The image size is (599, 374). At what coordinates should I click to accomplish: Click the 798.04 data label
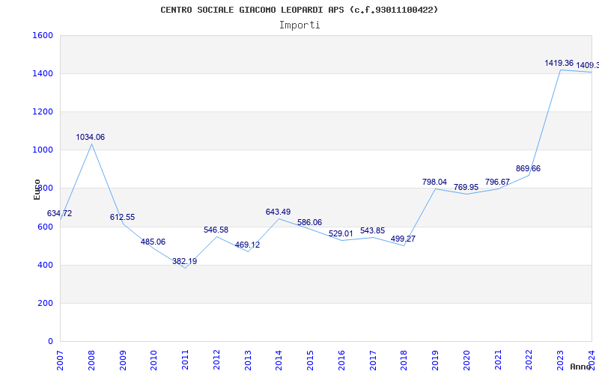434,182
